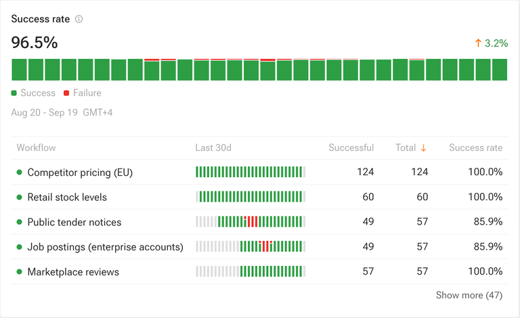This screenshot has height=318, width=520.
Task: Open the Job postings (enterprise accounts) workflow
Action: click(x=106, y=247)
